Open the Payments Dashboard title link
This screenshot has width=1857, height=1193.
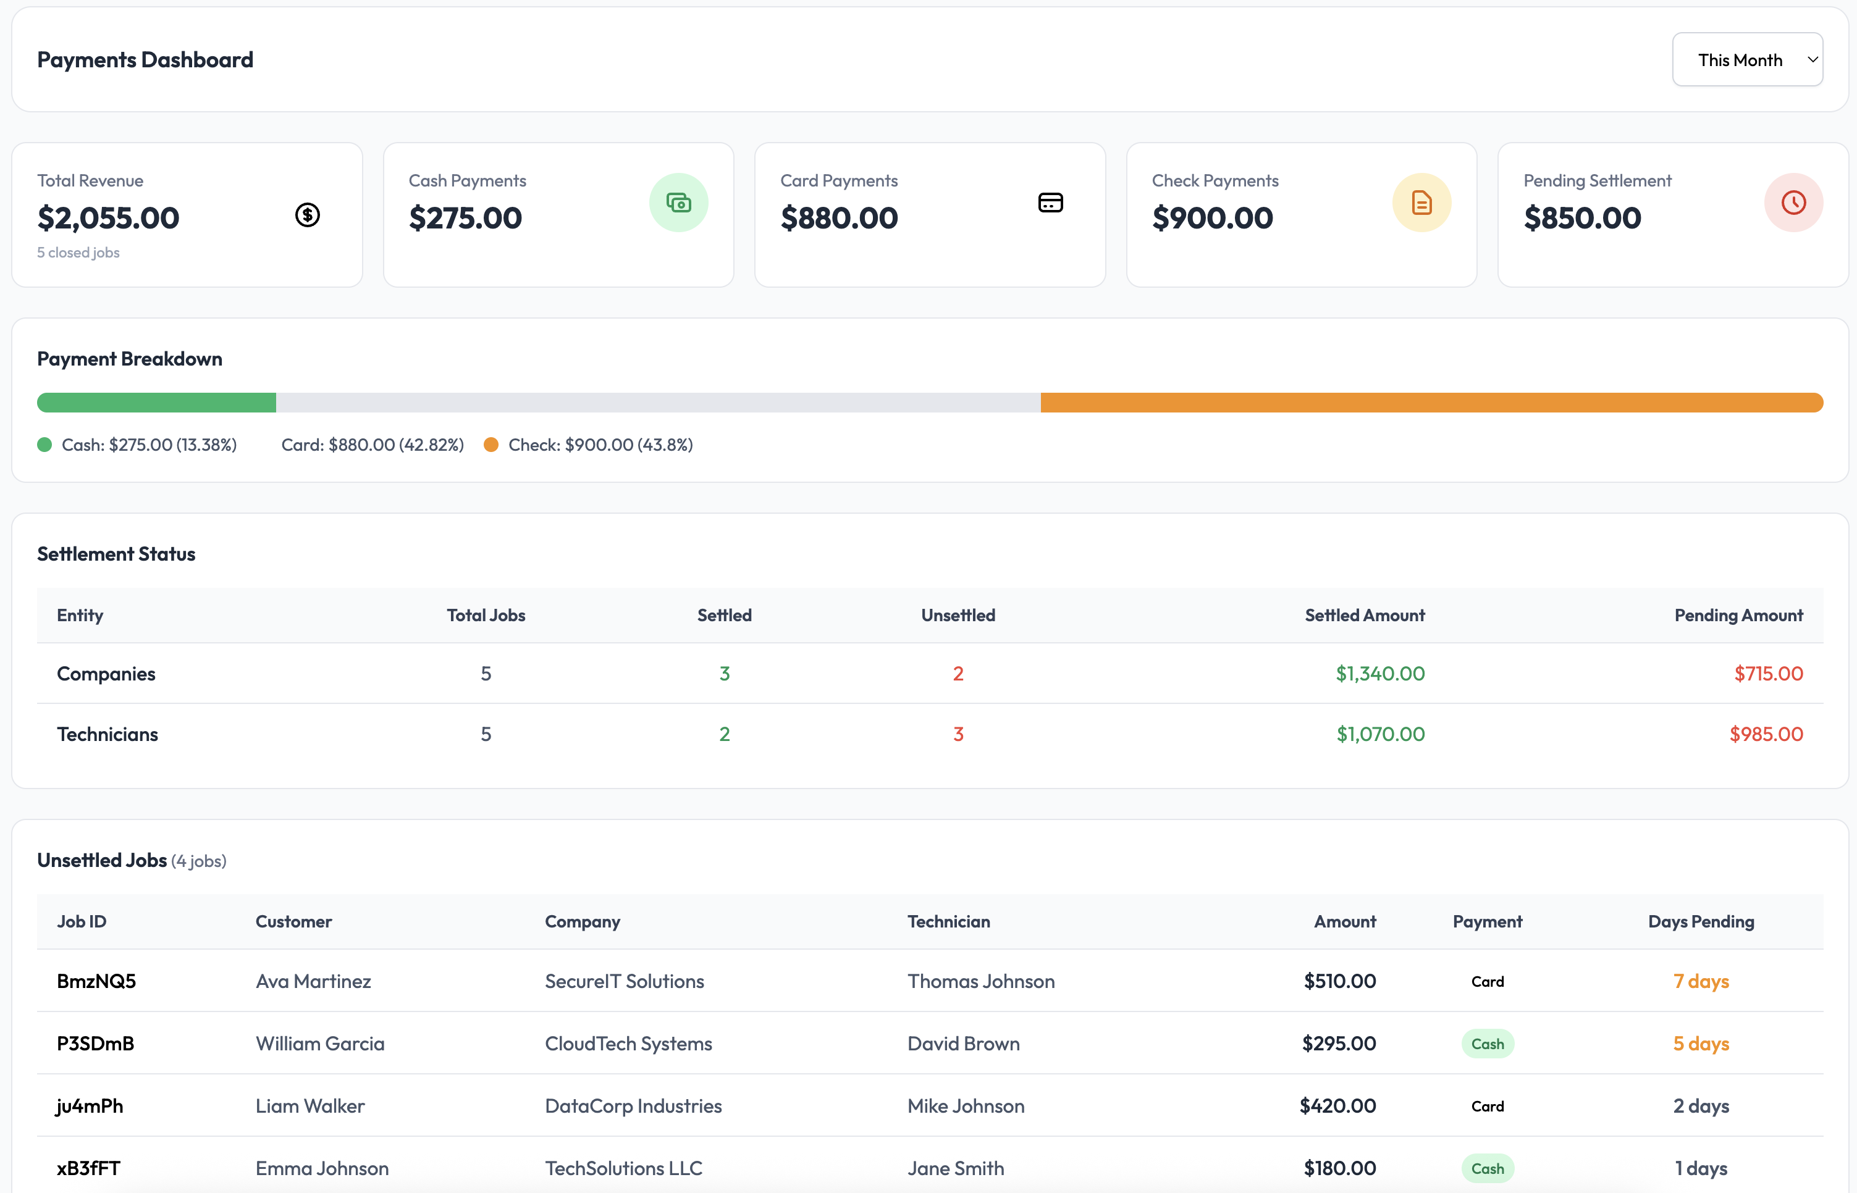[x=145, y=59]
